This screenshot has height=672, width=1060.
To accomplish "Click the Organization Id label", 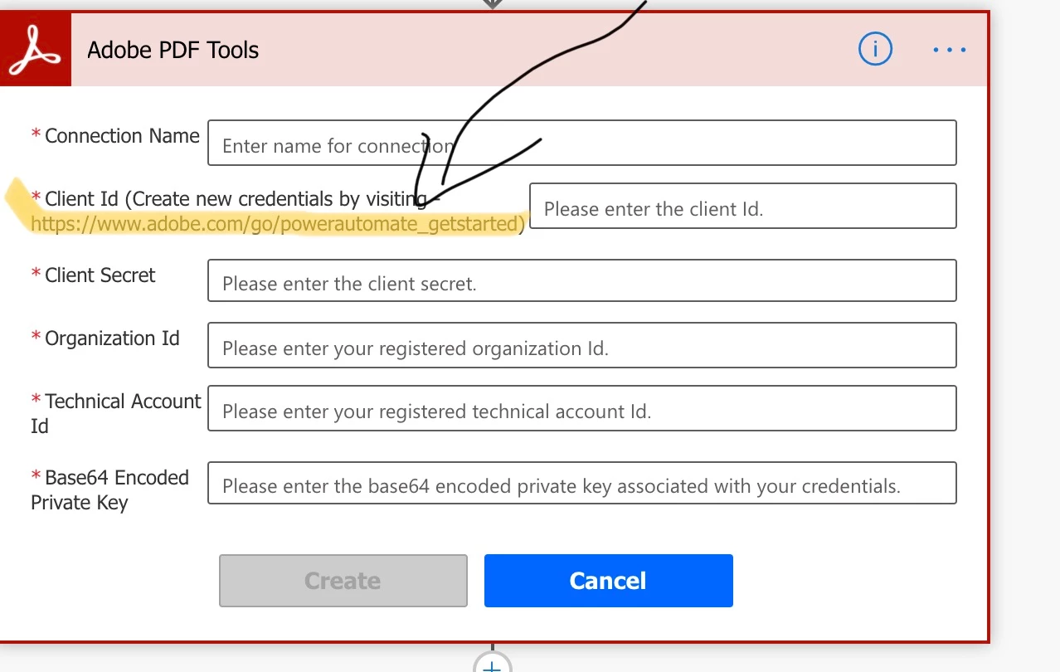I will 112,338.
